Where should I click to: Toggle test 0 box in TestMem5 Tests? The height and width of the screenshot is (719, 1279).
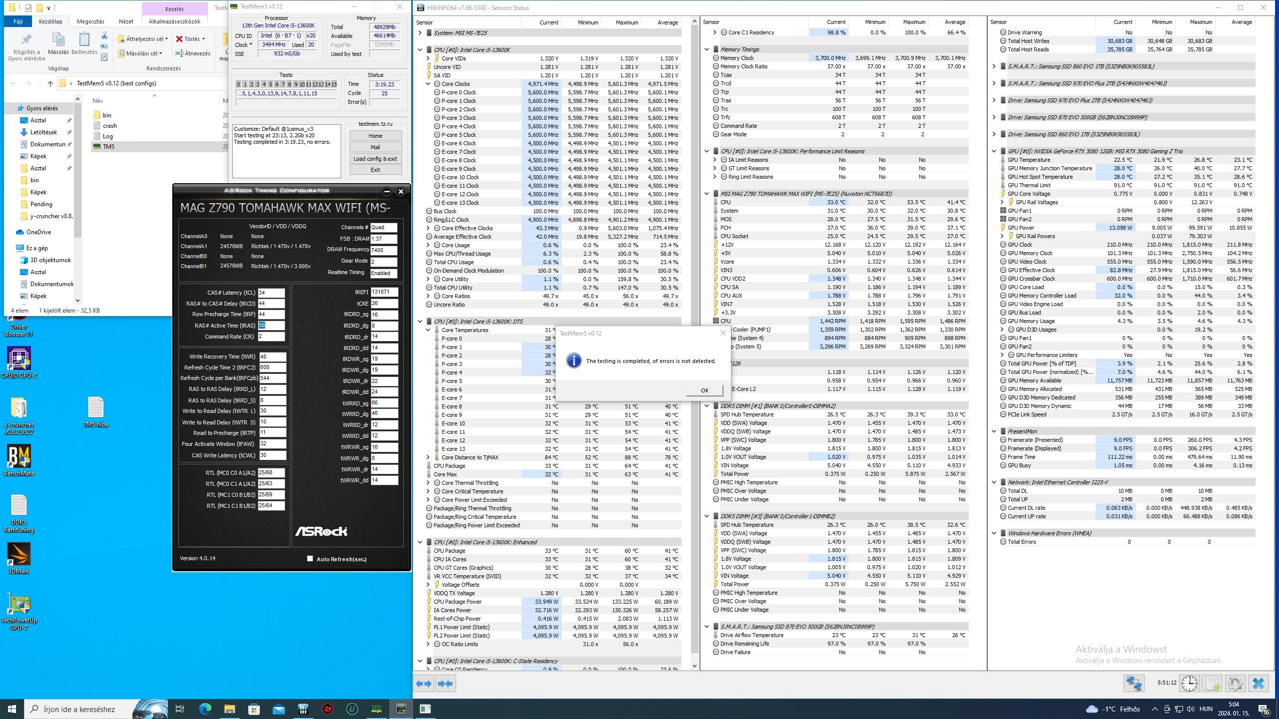[x=238, y=84]
